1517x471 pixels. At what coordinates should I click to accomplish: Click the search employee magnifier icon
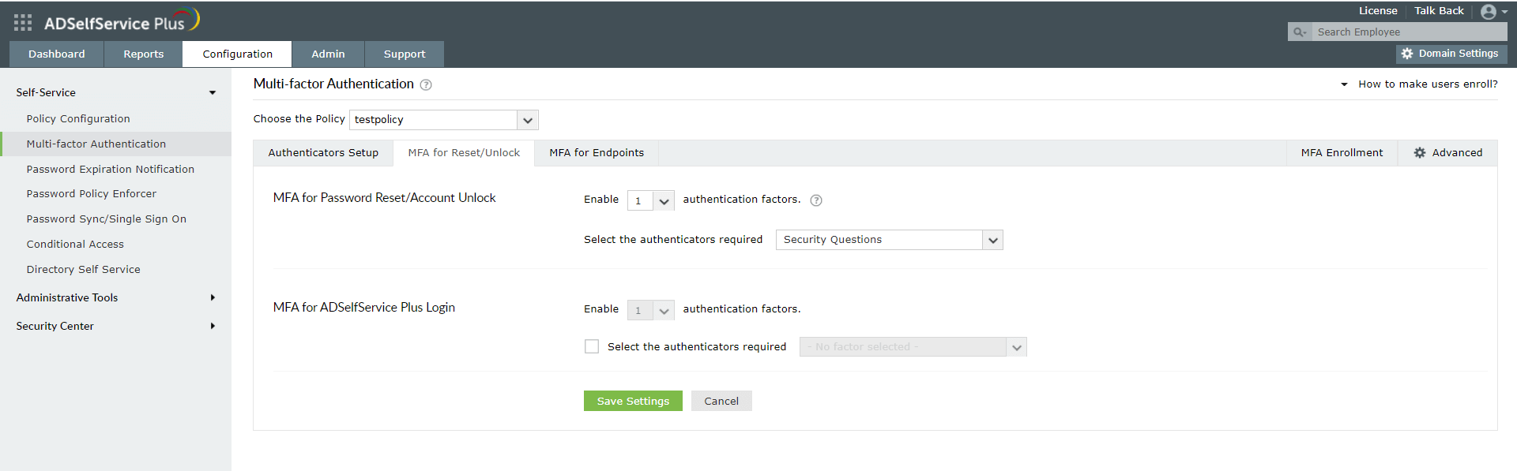[x=1299, y=32]
